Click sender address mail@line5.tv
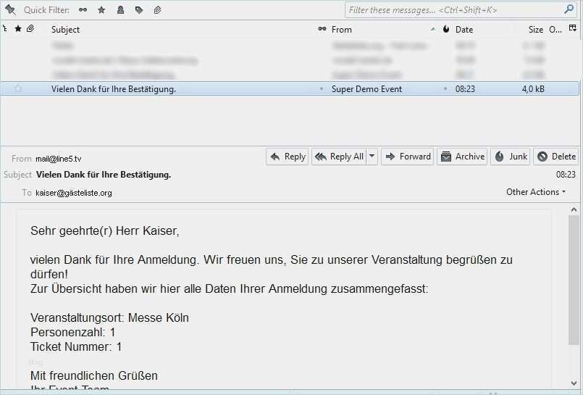Image resolution: width=583 pixels, height=395 pixels. (x=59, y=159)
